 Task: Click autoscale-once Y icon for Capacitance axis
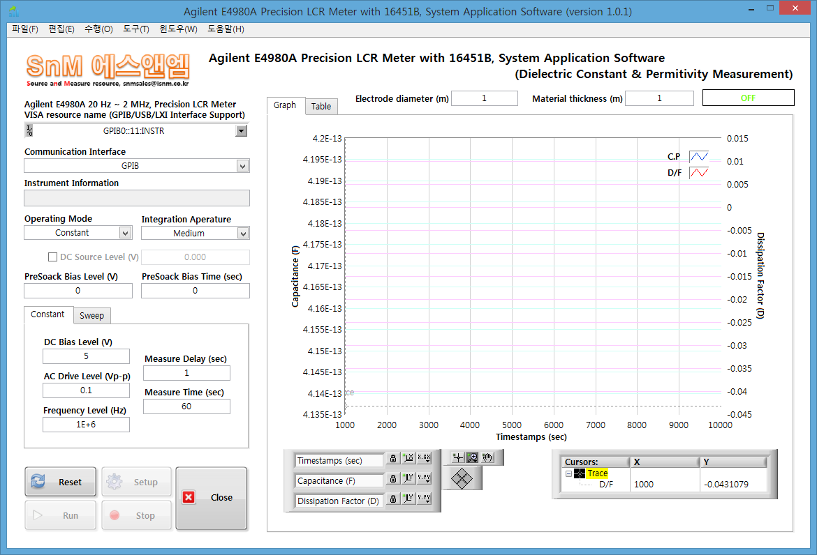(x=408, y=478)
